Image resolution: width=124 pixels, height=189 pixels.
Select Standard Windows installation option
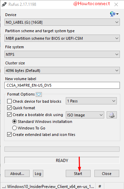pos(14,122)
